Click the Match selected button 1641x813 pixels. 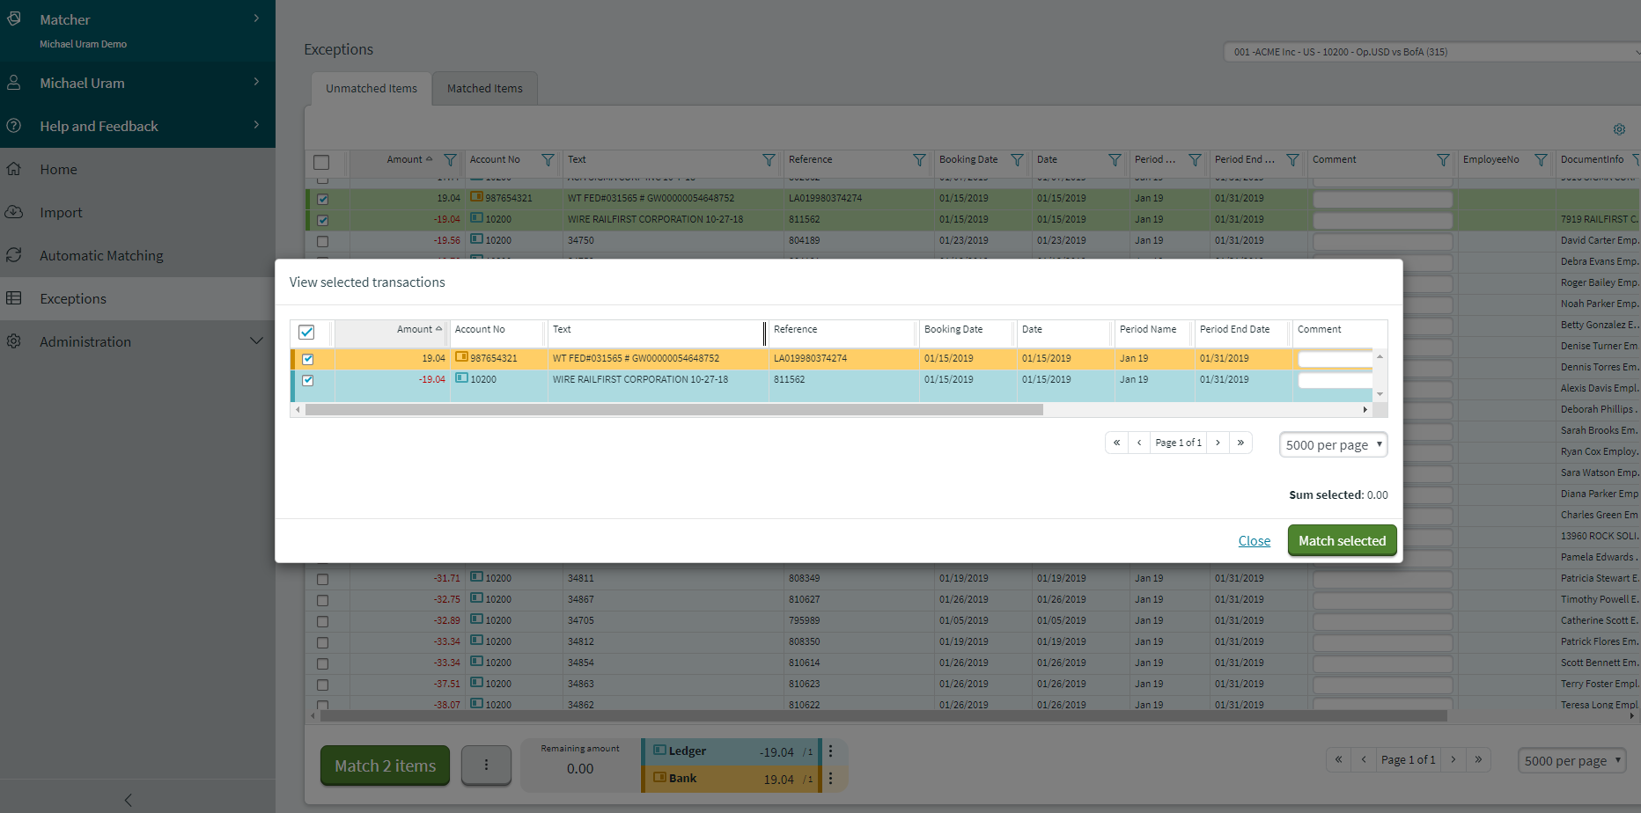[x=1342, y=540]
